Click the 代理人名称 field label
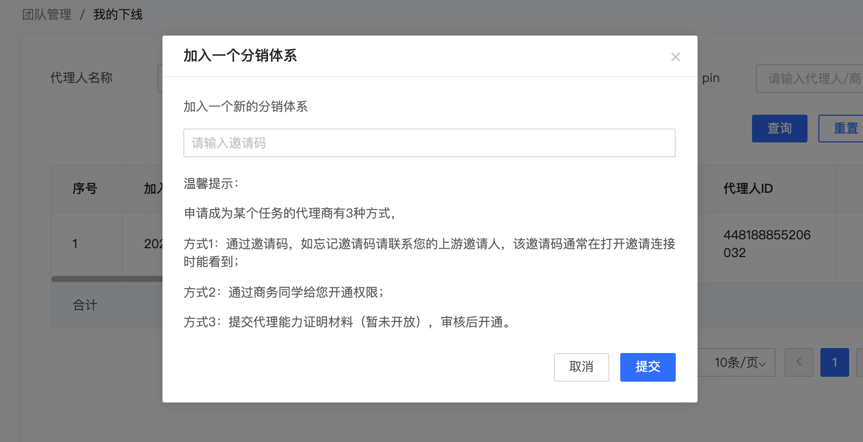The image size is (863, 442). tap(81, 78)
